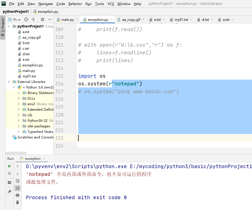The height and width of the screenshot is (210, 252).
Task: Open the View menu
Action: click(x=31, y=4)
